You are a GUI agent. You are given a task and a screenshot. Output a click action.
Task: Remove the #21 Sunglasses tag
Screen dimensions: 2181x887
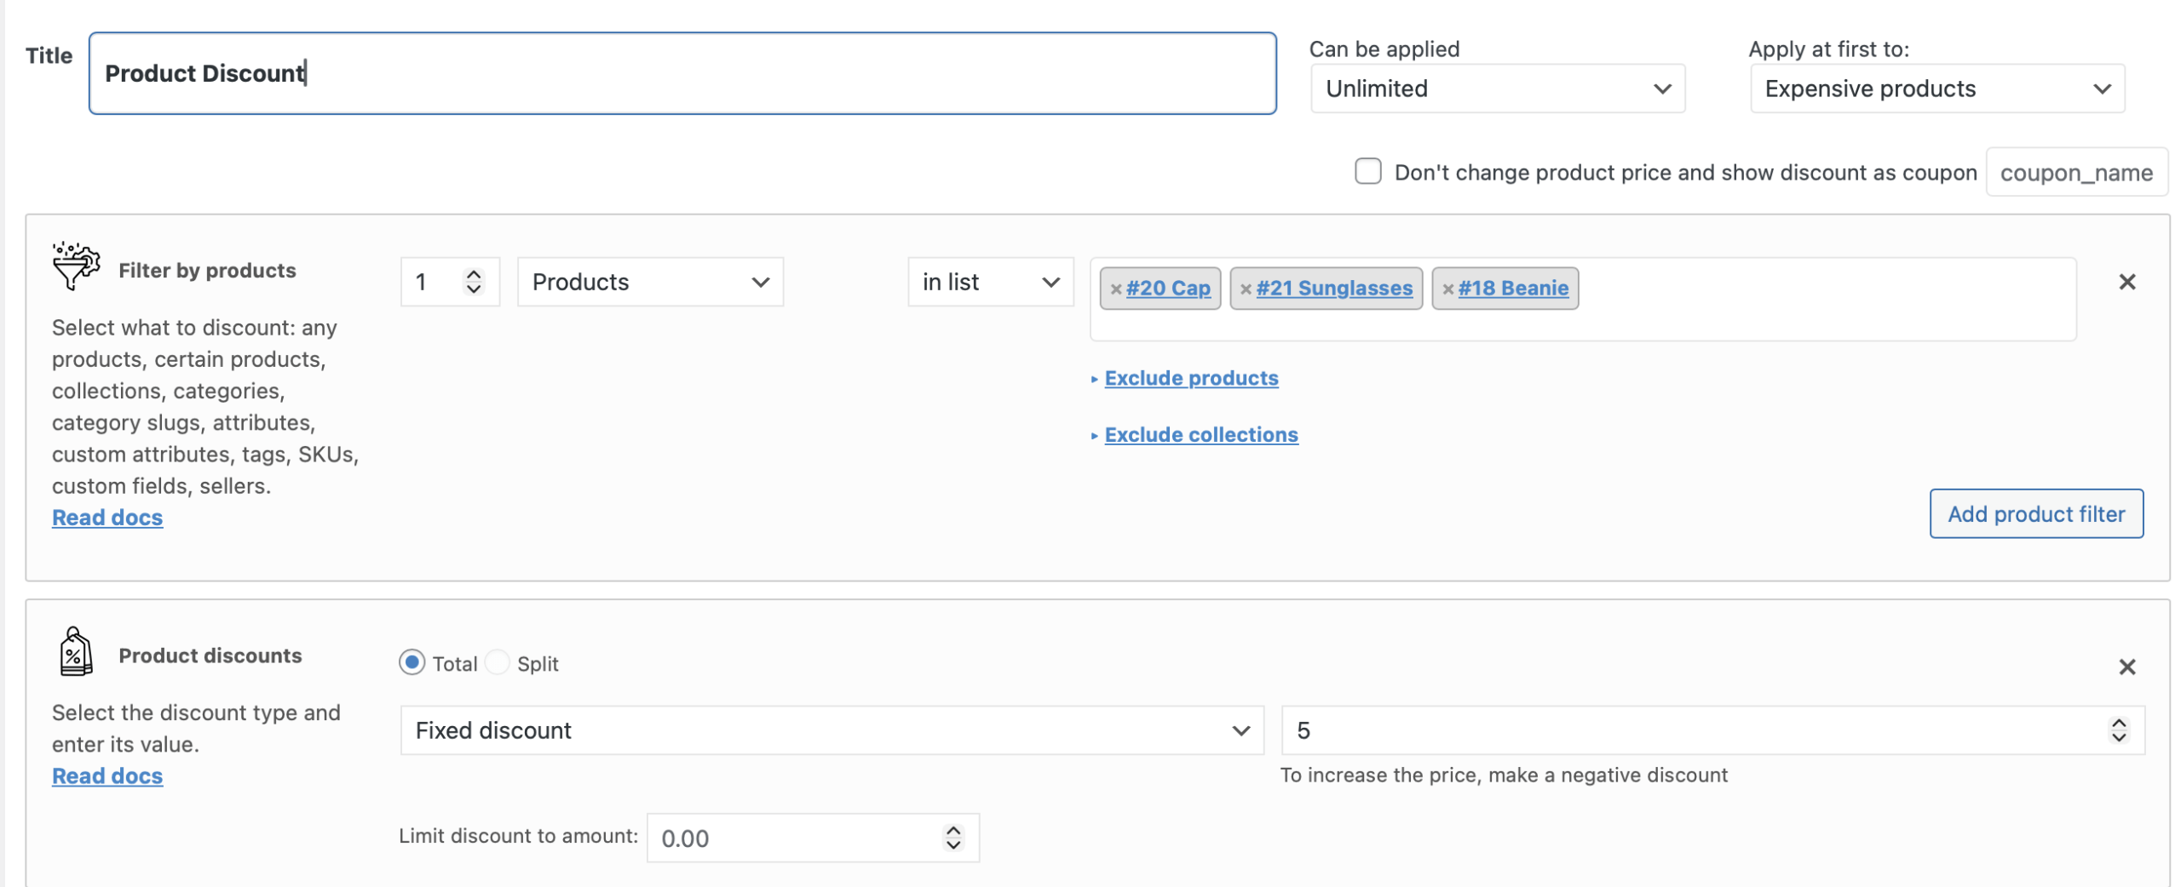1245,289
